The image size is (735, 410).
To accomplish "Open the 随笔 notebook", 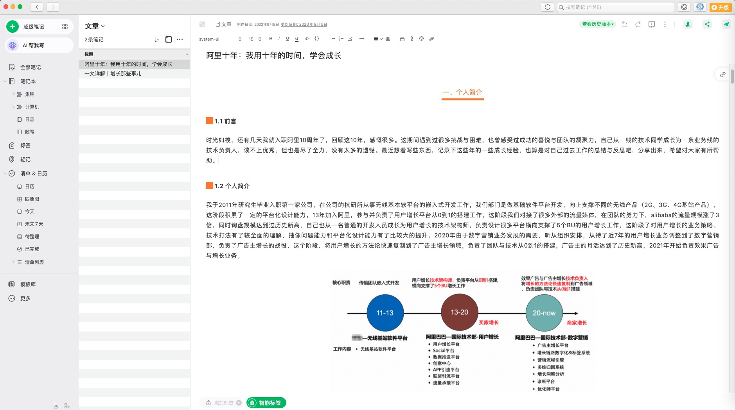I will 30,132.
